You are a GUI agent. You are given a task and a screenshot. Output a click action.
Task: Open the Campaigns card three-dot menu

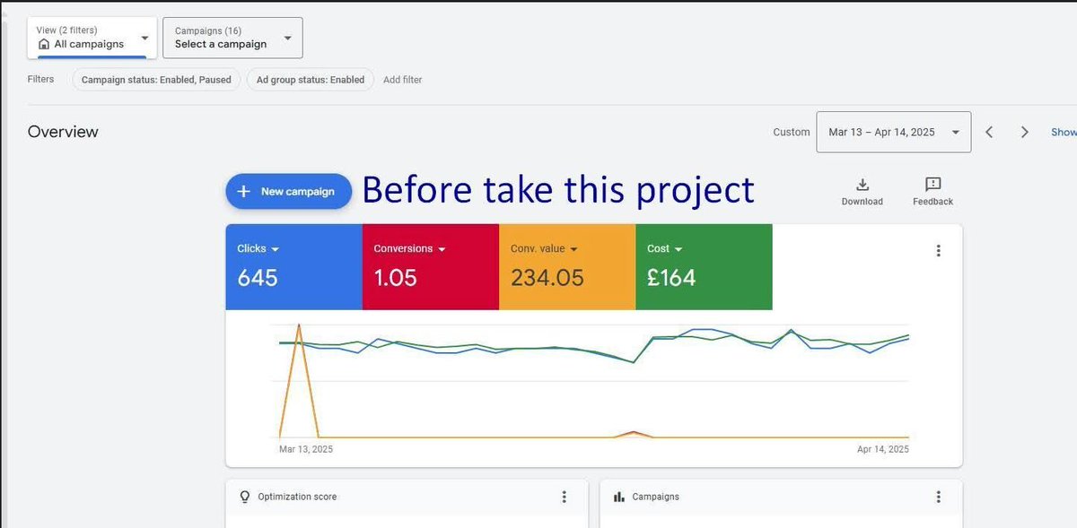tap(939, 496)
